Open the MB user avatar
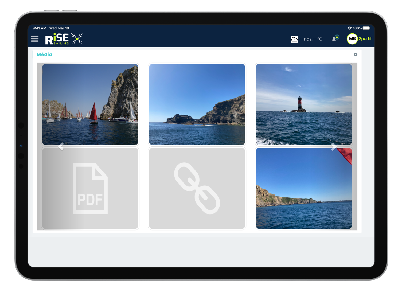 [x=352, y=39]
